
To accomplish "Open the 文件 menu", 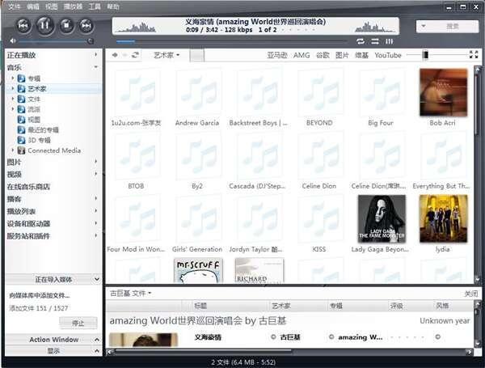I will [x=15, y=6].
